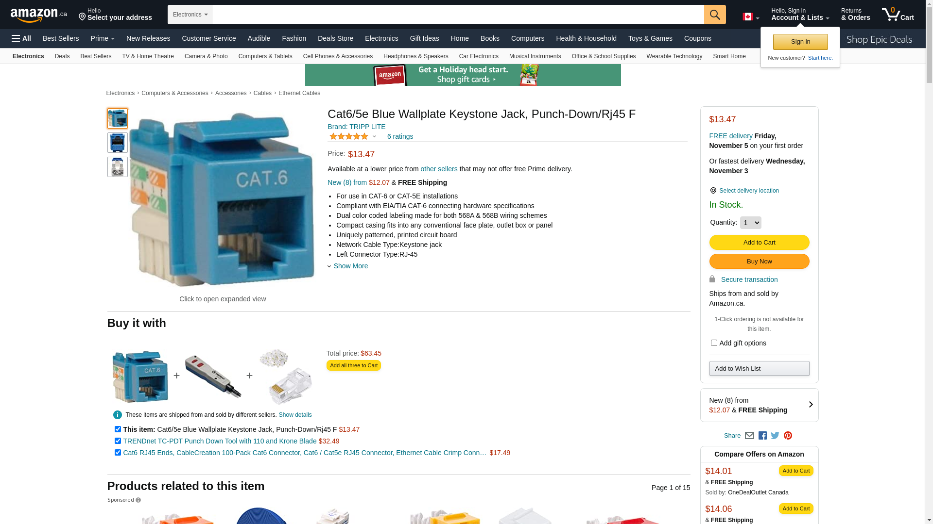Share product on Pinterest icon
The height and width of the screenshot is (524, 933).
click(788, 436)
